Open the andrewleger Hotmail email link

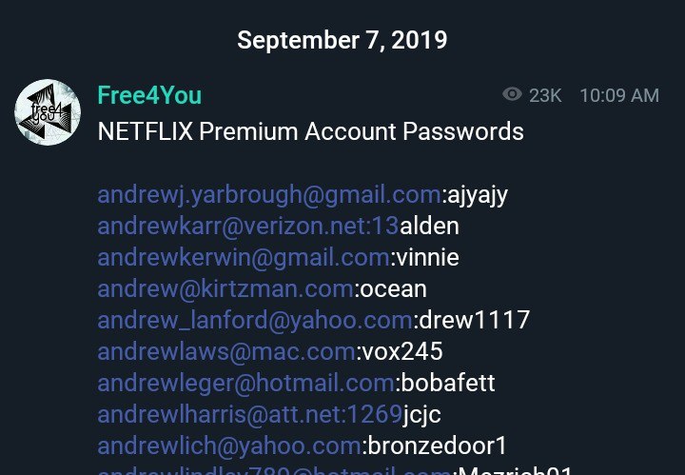point(245,384)
